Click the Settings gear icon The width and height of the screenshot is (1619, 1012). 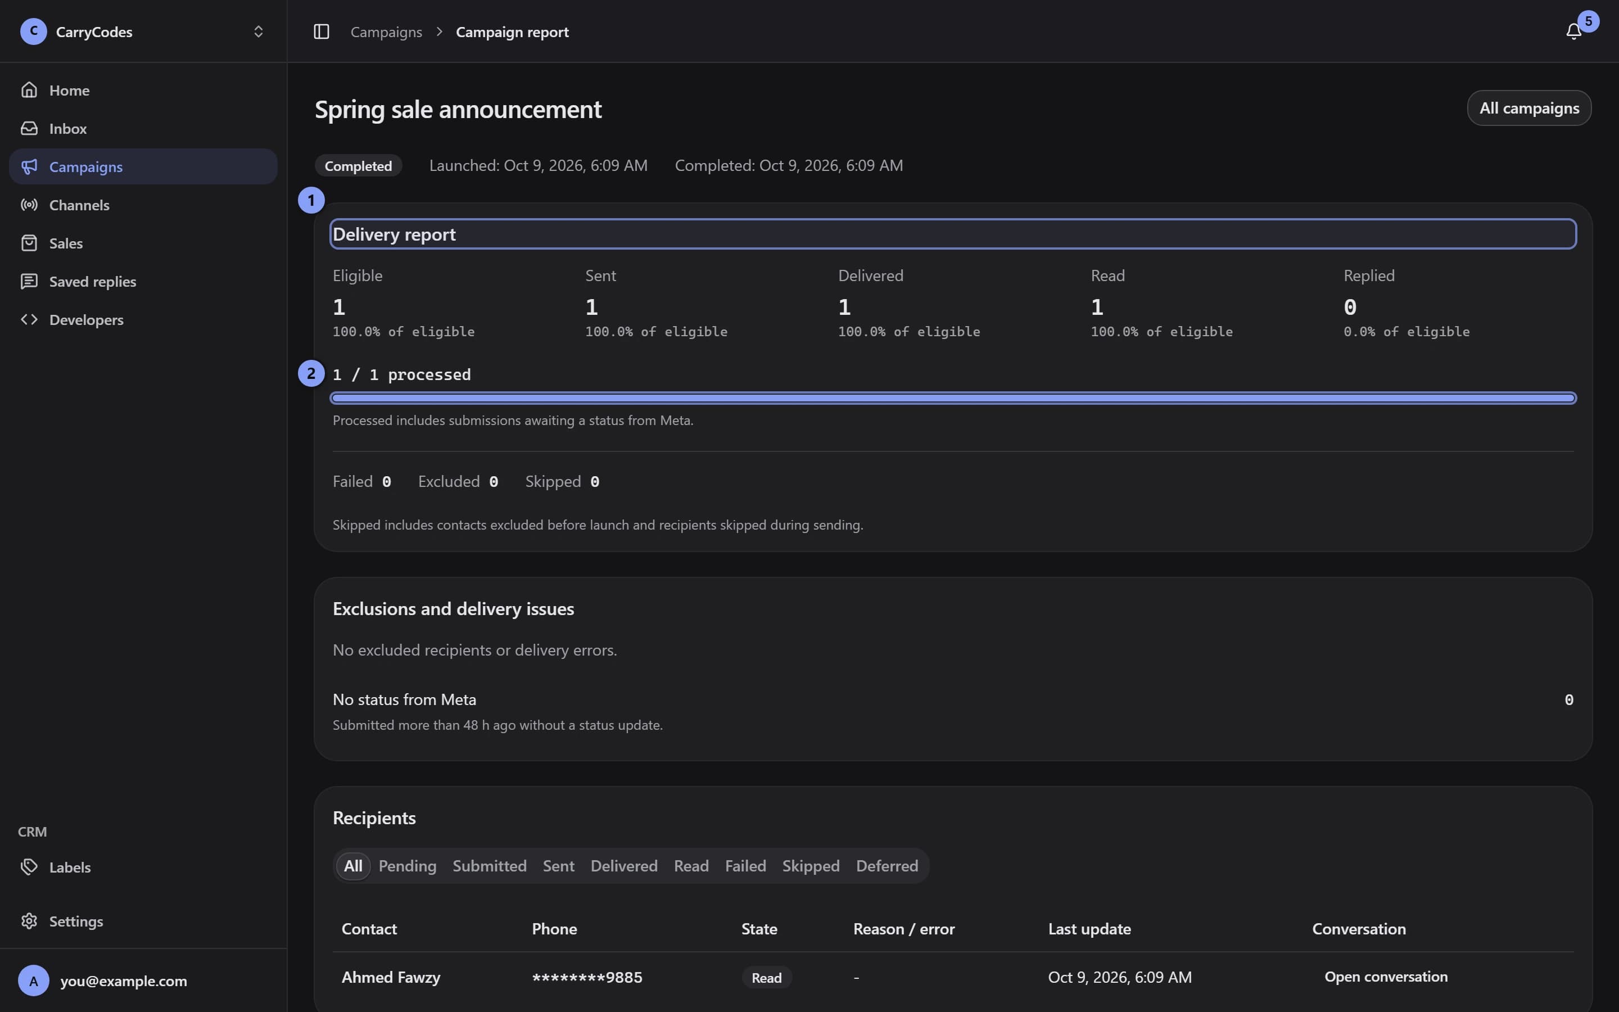click(29, 921)
